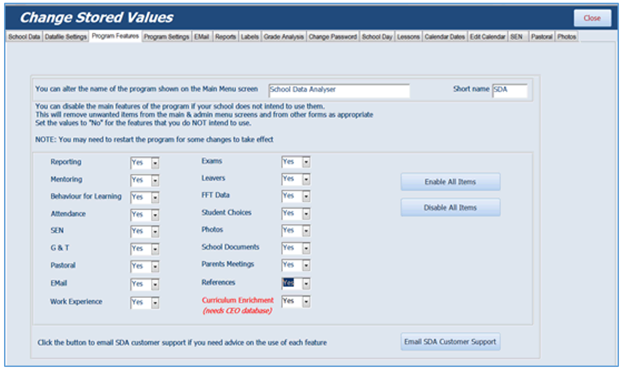Expand the Student Choices dropdown
623x371 pixels.
point(306,214)
